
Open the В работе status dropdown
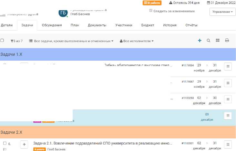(152, 3)
